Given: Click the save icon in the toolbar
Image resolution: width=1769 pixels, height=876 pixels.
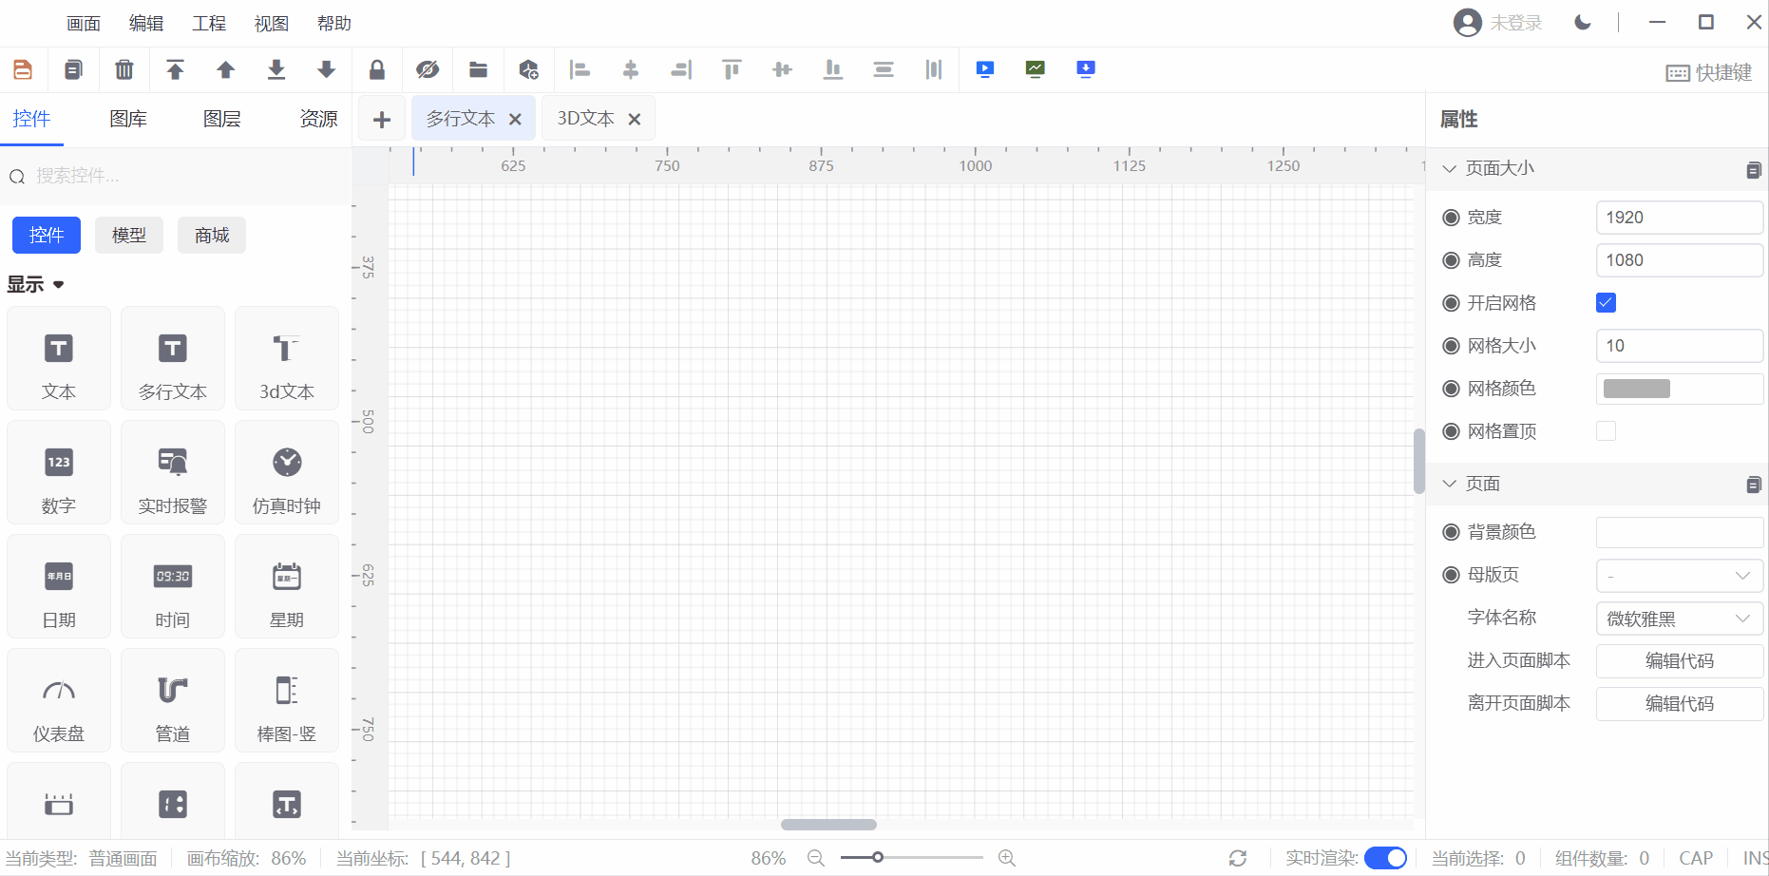Looking at the screenshot, I should [23, 69].
